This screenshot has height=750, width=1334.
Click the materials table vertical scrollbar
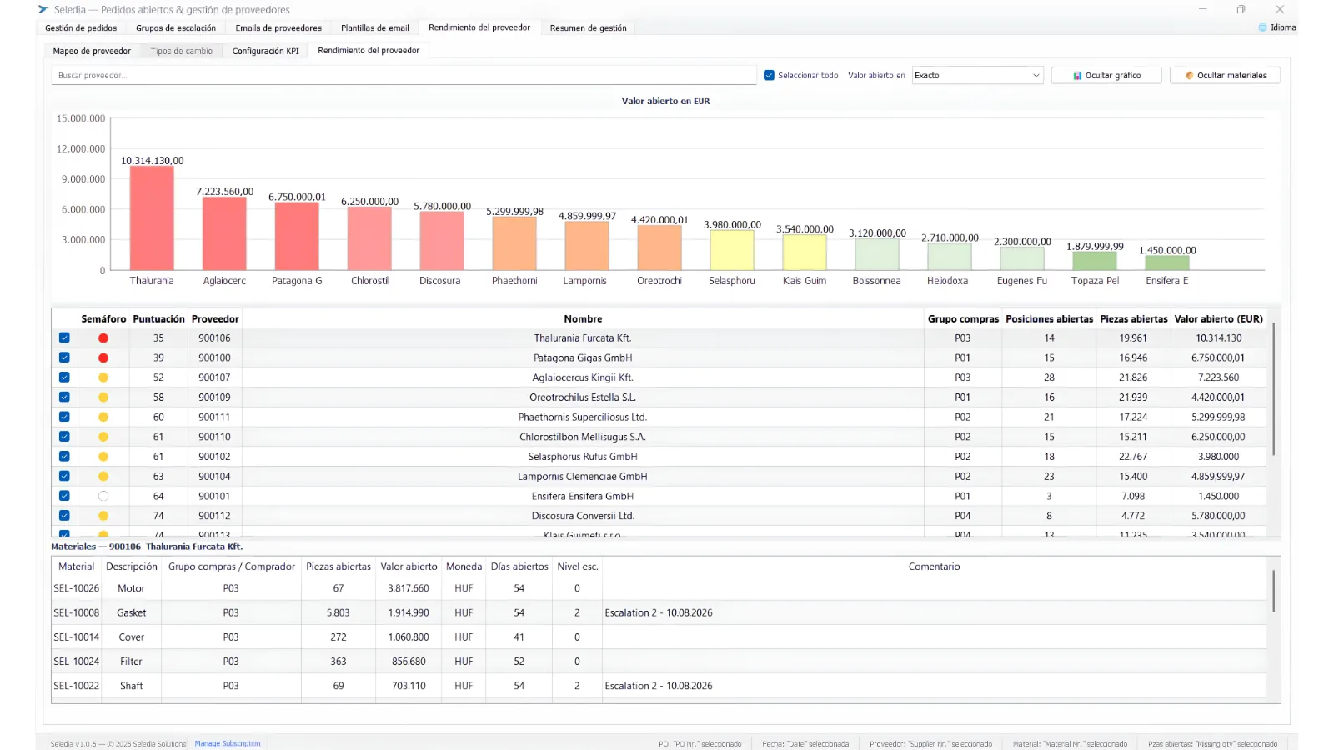(1273, 591)
